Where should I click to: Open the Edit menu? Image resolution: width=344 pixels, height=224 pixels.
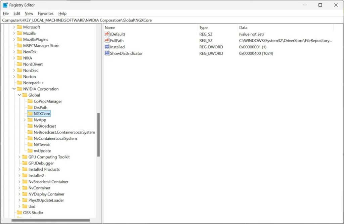pyautogui.click(x=17, y=13)
